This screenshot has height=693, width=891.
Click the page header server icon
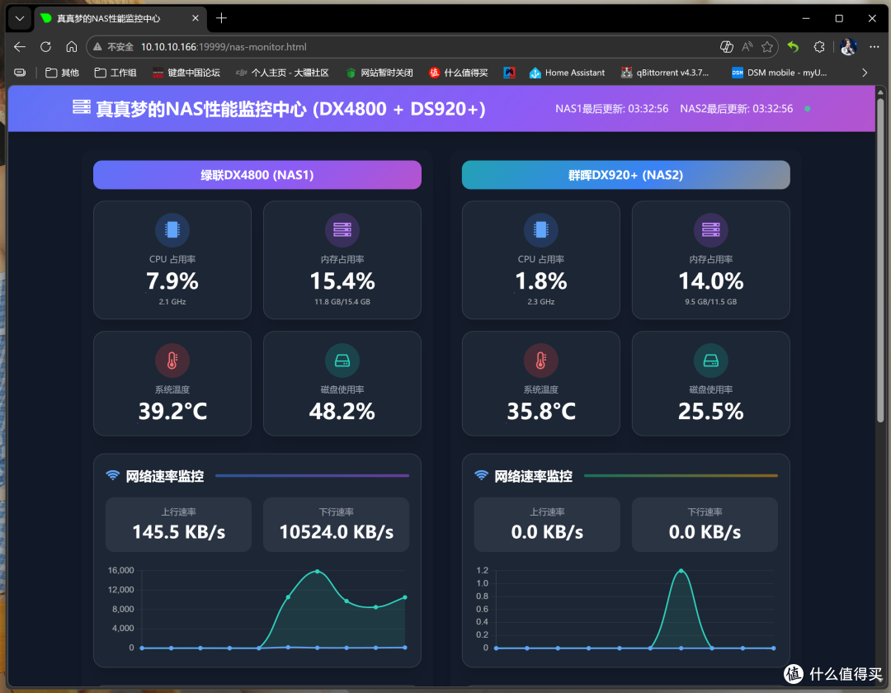pos(81,106)
